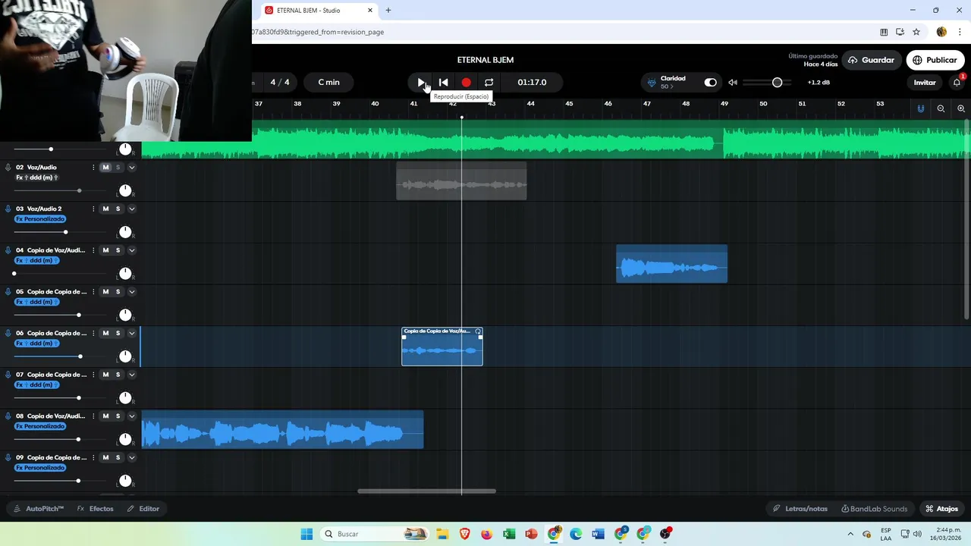Start playback with the play button
Screen dimensions: 971x546
coord(421,82)
